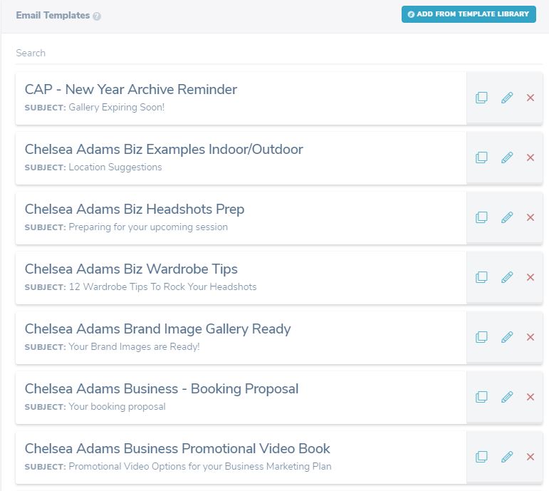The width and height of the screenshot is (549, 491).
Task: Open the Email Templates help question mark
Action: point(97,16)
